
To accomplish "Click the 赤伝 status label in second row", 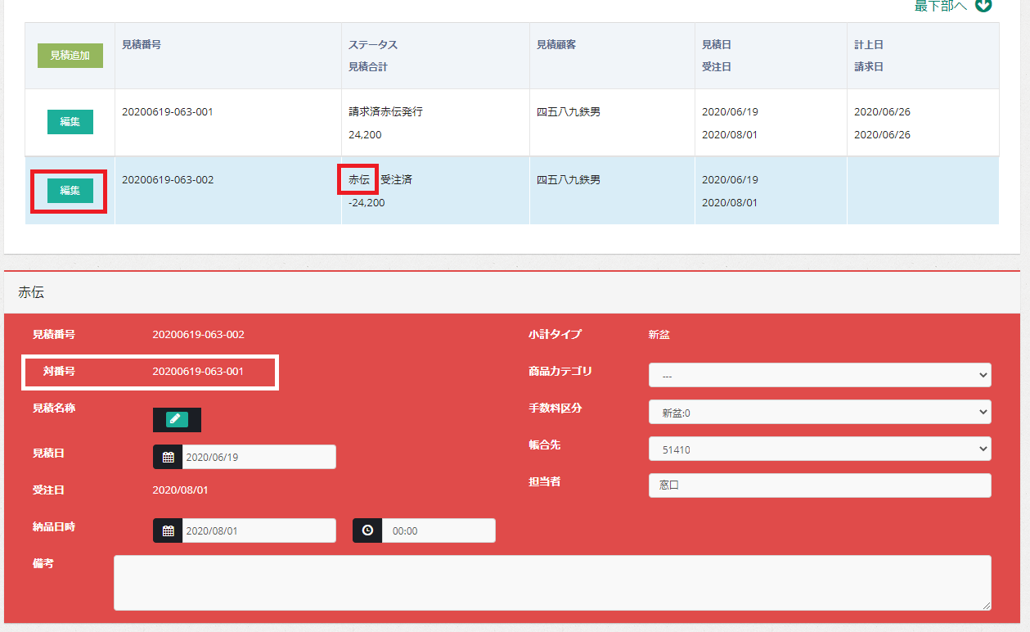I will [x=359, y=179].
